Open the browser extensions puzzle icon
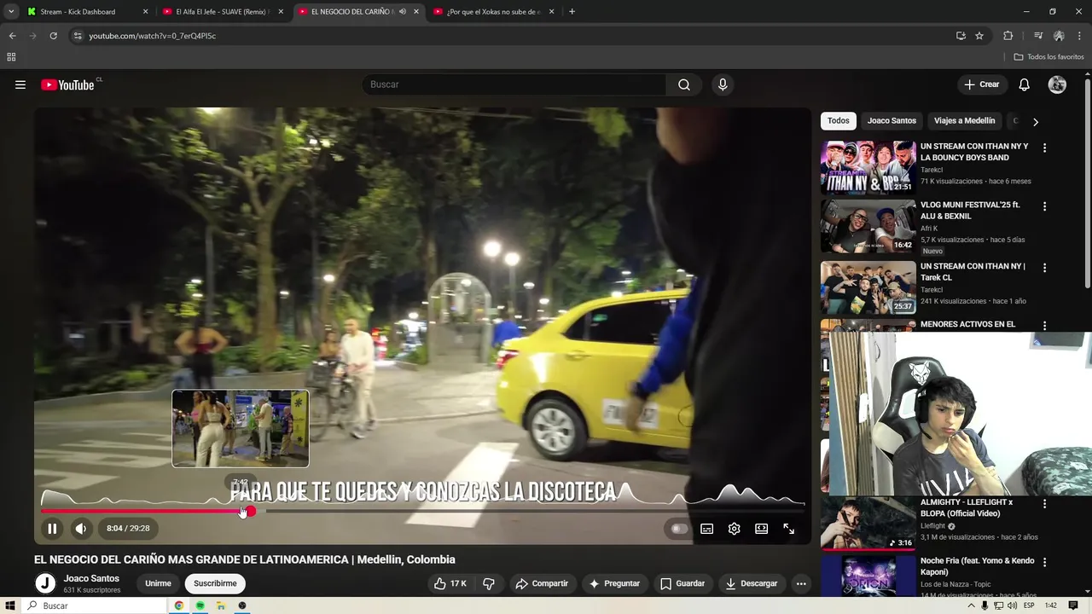Screen dimensions: 1092x614 pyautogui.click(x=1008, y=36)
